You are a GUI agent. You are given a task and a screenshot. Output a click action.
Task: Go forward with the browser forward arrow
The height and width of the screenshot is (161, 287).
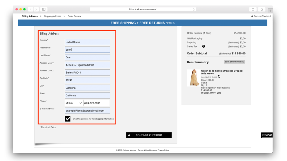click(36, 9)
